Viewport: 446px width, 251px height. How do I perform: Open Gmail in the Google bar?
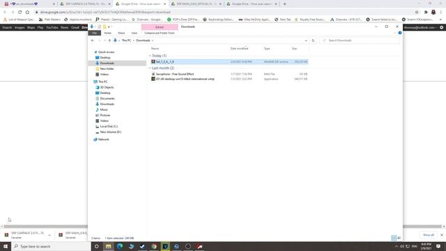point(75,28)
